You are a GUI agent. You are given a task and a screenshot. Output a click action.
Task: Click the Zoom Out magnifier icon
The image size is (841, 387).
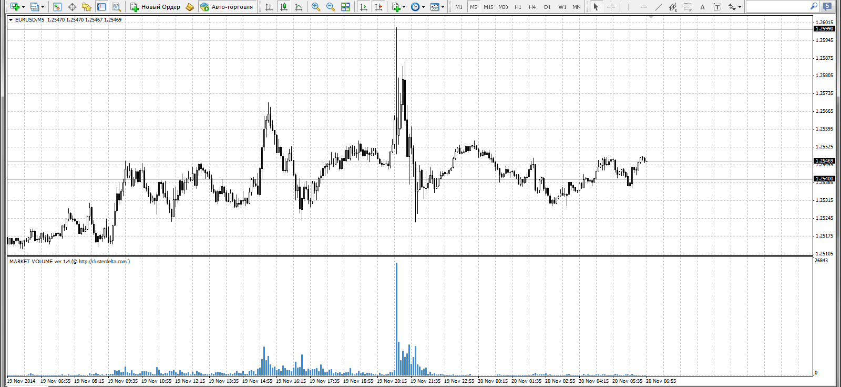(x=330, y=7)
